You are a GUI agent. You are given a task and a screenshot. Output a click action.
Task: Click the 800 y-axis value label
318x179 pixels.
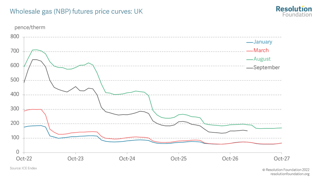(15, 37)
